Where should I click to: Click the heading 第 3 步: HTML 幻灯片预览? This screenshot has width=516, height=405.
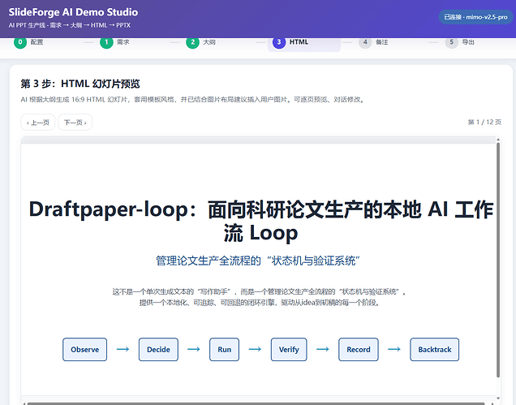80,84
